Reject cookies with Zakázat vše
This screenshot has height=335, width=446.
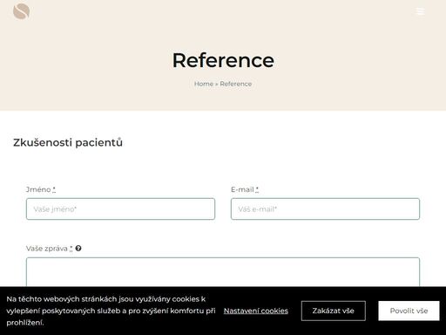[334, 311]
